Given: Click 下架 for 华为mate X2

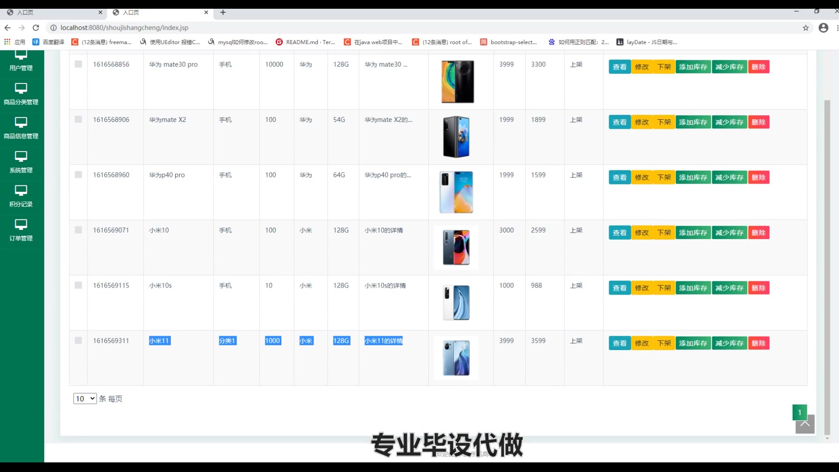Looking at the screenshot, I should (664, 122).
